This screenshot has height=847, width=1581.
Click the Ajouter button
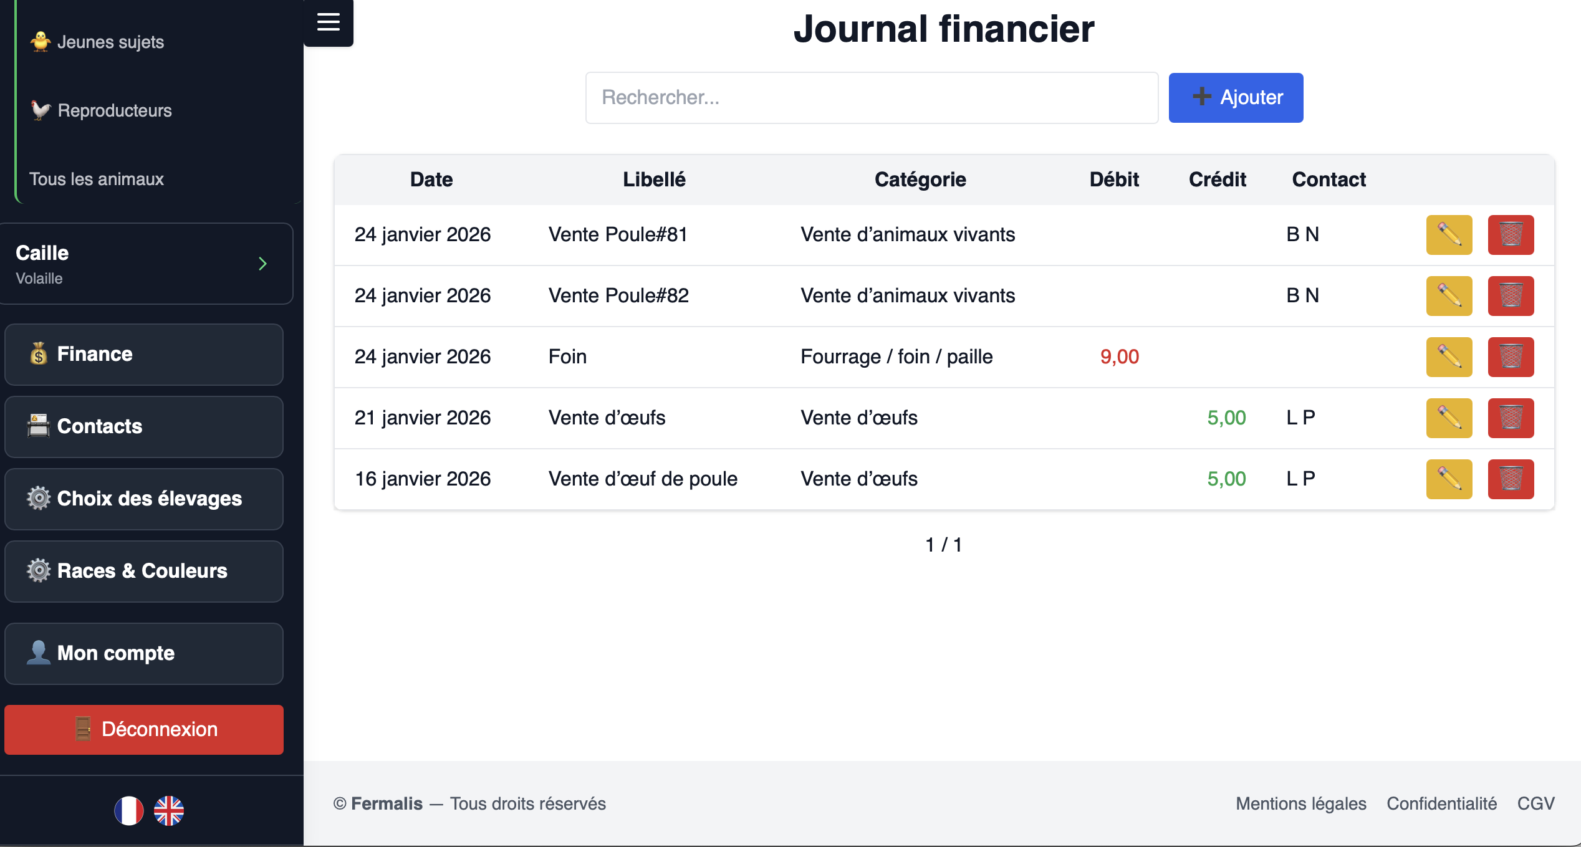(1235, 98)
